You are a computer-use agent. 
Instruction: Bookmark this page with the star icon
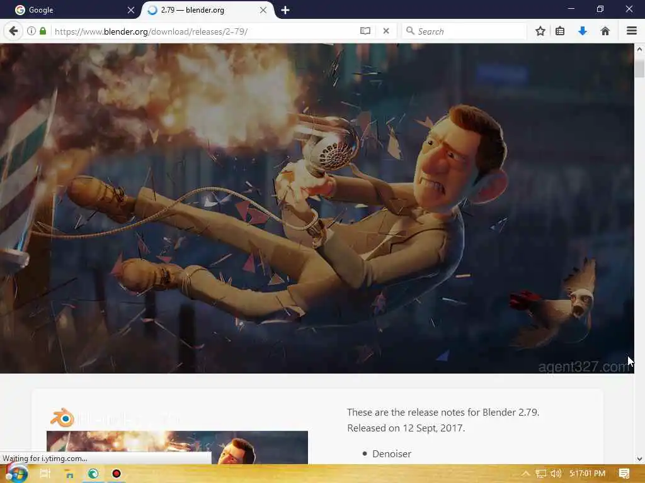(x=540, y=31)
